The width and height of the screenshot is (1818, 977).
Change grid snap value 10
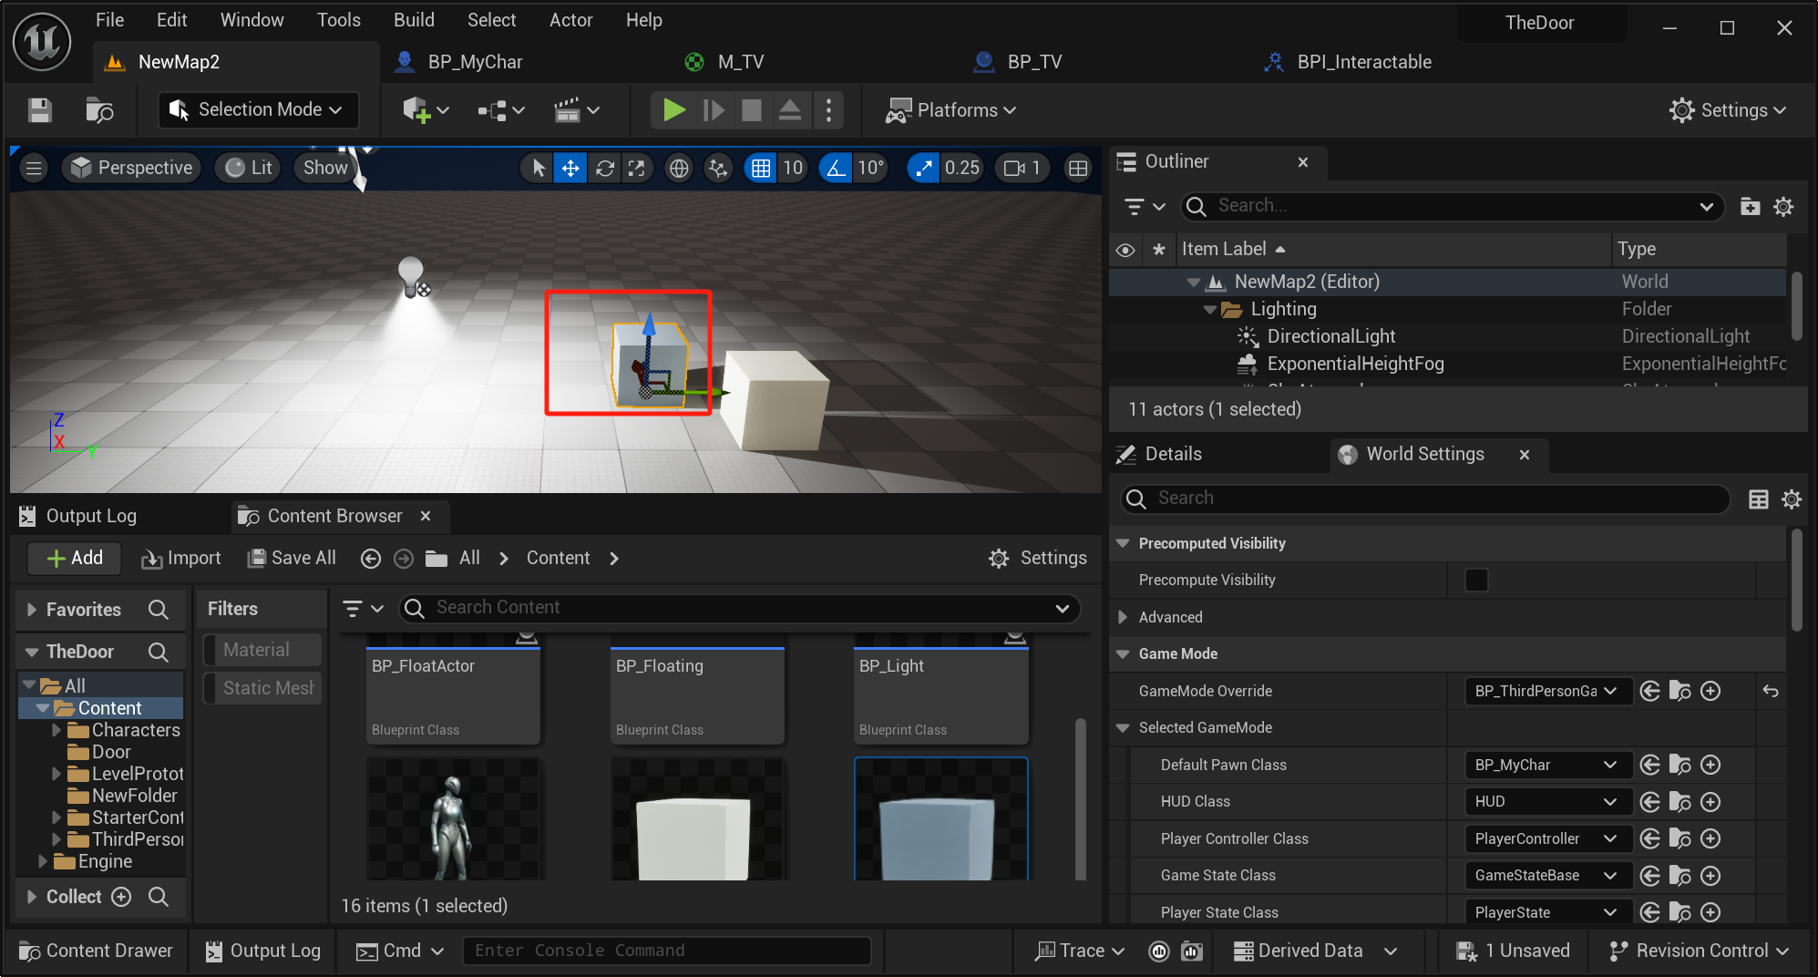[793, 168]
